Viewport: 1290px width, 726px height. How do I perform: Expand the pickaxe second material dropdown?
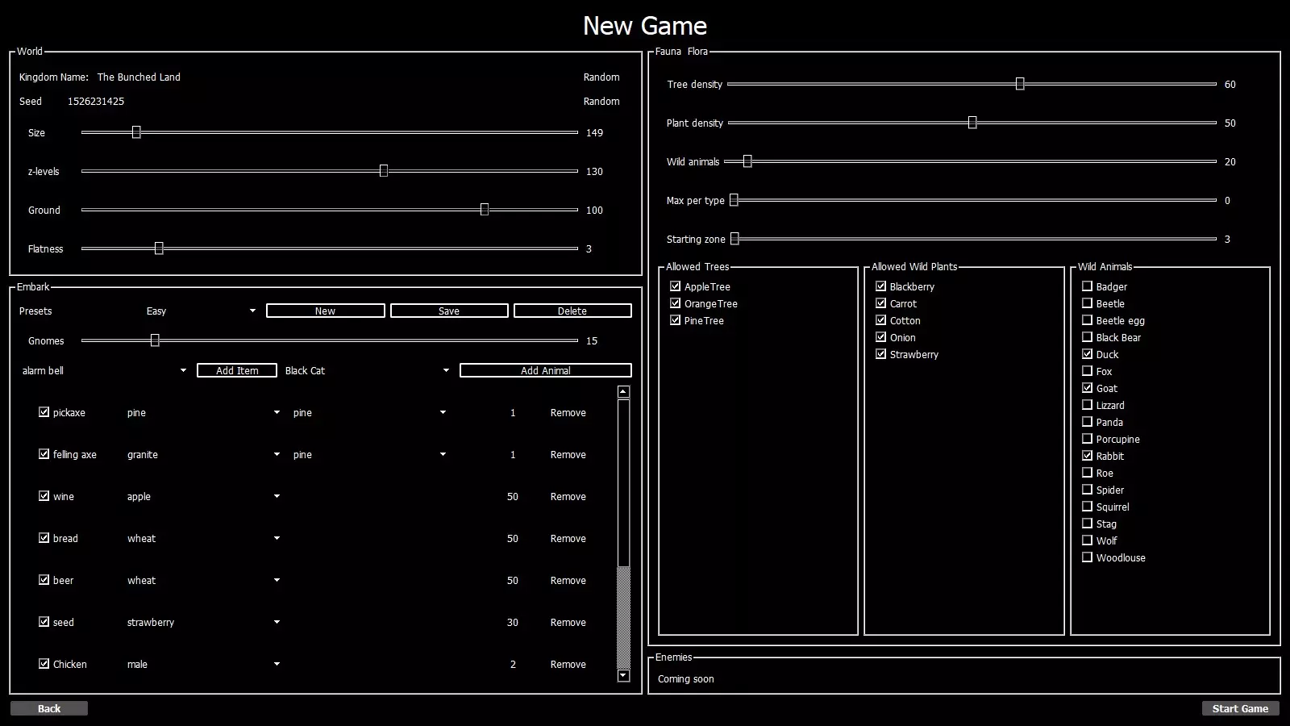click(369, 413)
